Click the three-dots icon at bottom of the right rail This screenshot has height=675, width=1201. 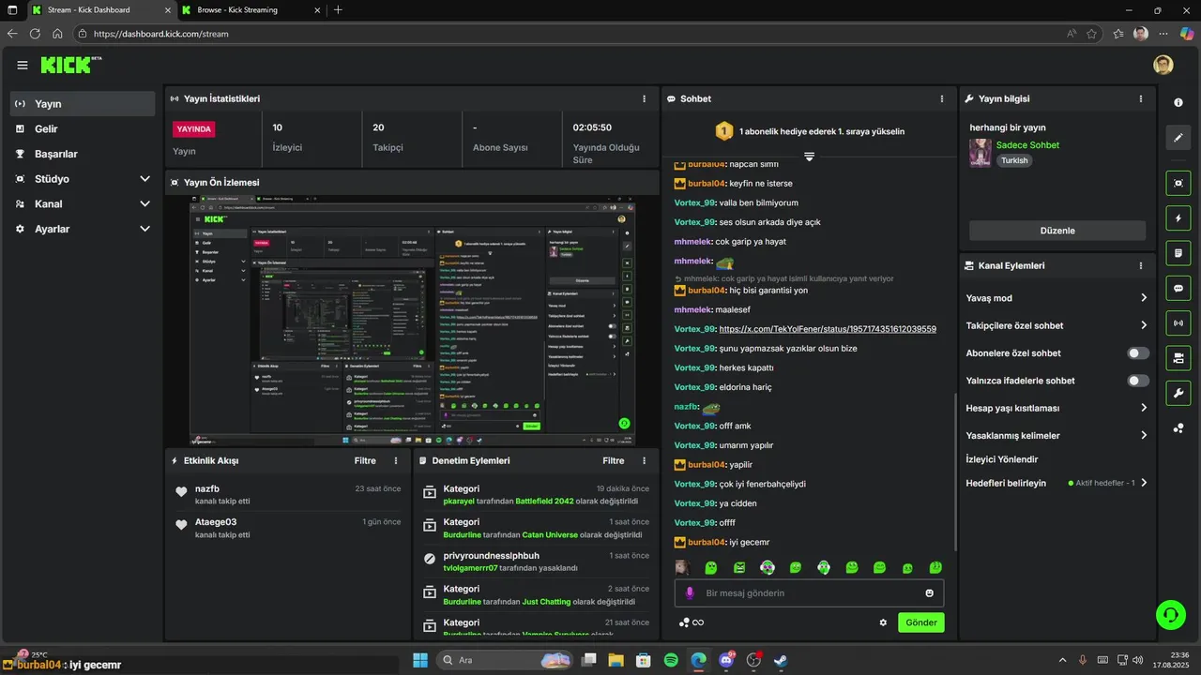[x=1178, y=428]
